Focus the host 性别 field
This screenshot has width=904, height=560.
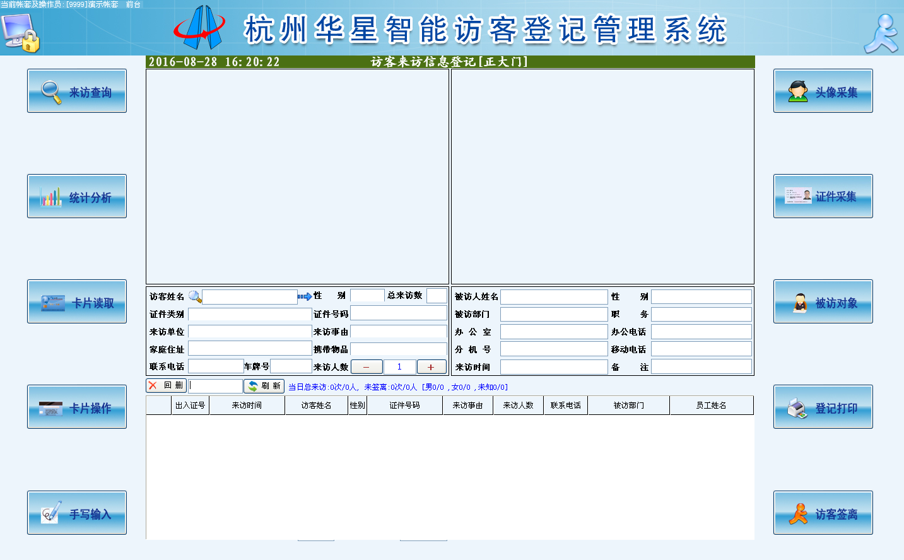pos(701,296)
